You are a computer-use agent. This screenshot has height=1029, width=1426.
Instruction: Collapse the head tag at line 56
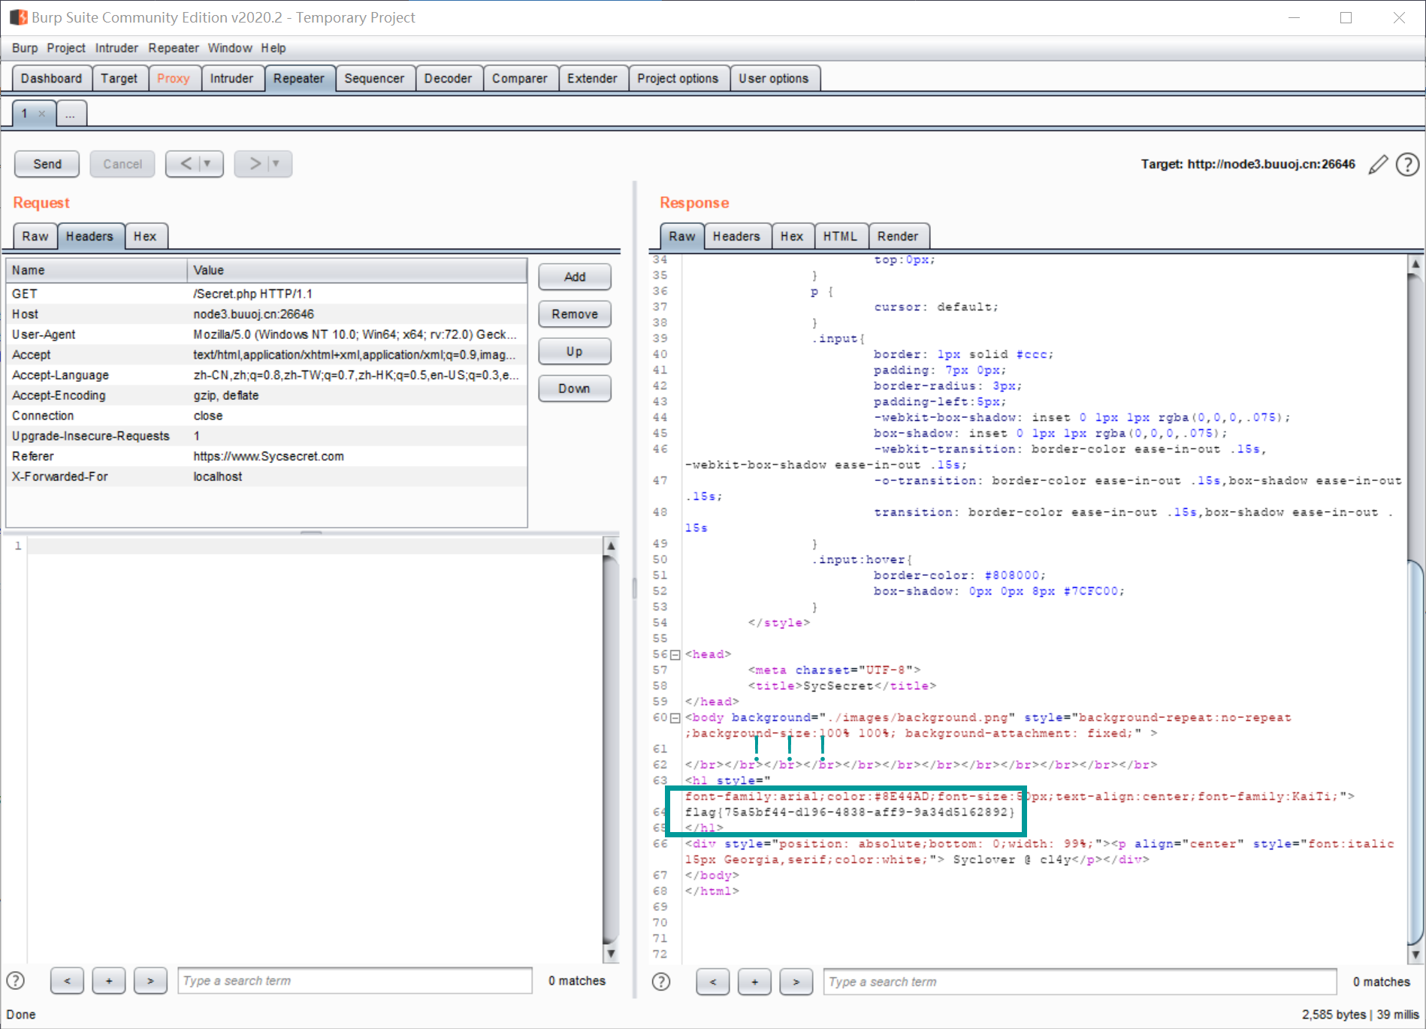675,655
